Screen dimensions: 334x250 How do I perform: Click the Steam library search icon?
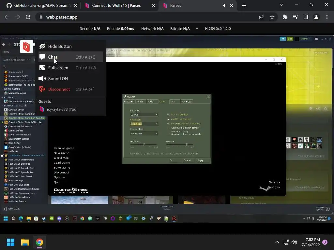[x=4, y=66]
